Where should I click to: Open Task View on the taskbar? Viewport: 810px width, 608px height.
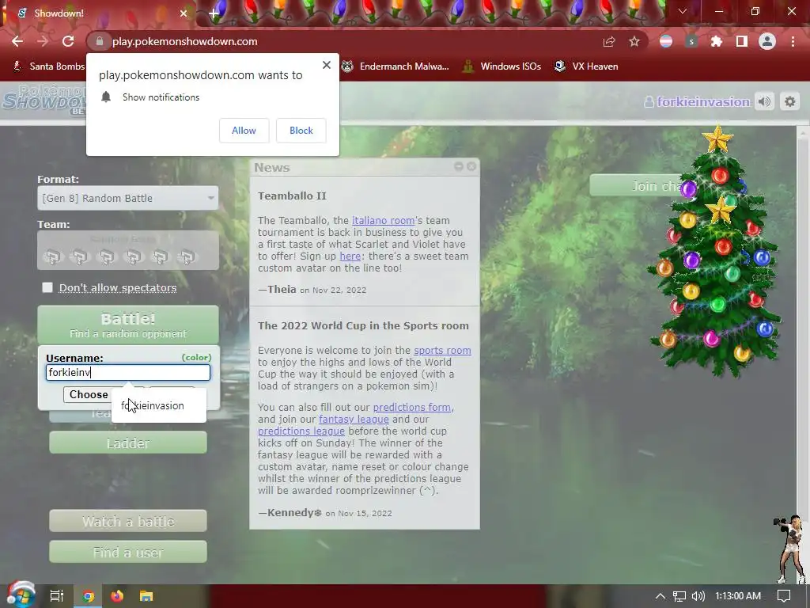(x=56, y=596)
